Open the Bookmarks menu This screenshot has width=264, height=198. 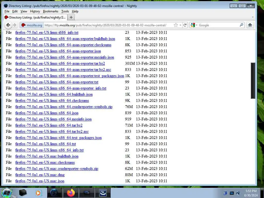click(x=51, y=11)
